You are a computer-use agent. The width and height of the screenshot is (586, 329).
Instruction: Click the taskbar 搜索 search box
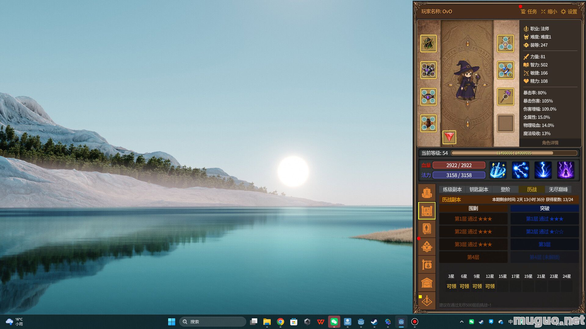(x=213, y=322)
